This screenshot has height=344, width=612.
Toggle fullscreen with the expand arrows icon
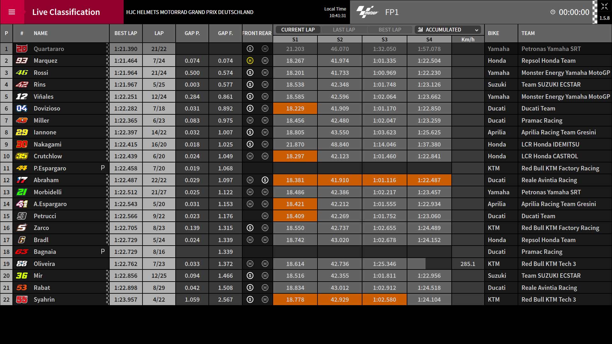(604, 6)
